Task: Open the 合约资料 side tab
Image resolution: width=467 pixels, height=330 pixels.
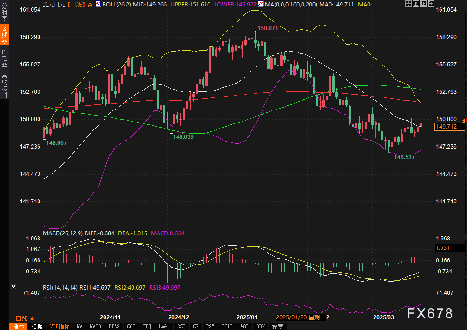Action: point(4,85)
